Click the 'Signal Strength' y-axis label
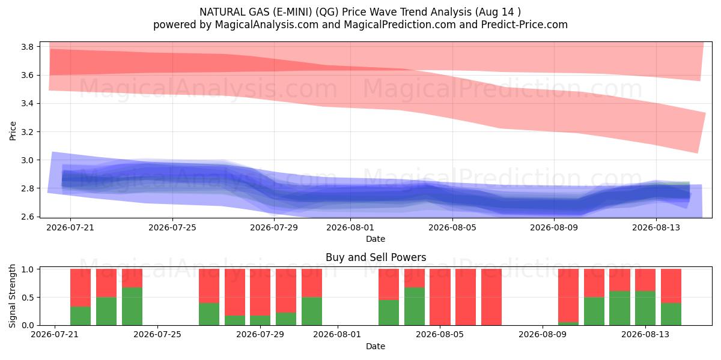The image size is (721, 360). [13, 296]
